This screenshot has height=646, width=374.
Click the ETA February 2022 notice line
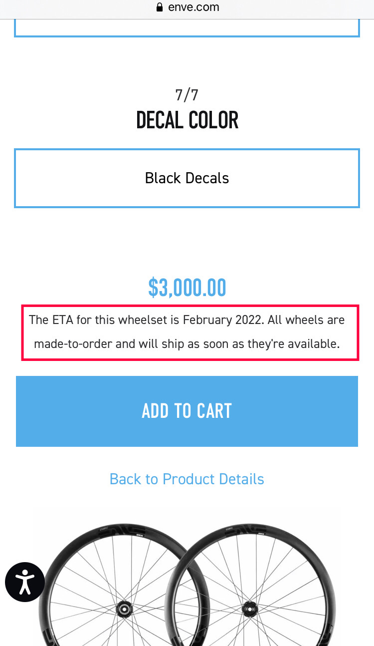(x=187, y=320)
